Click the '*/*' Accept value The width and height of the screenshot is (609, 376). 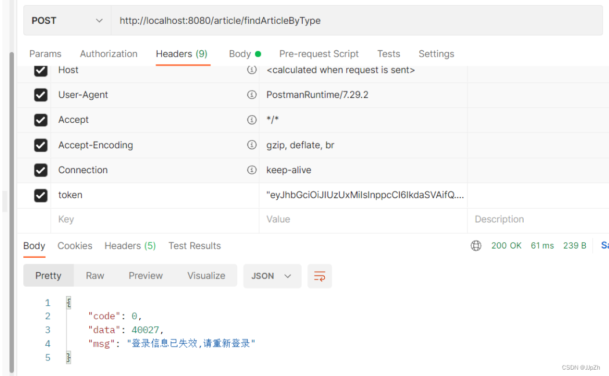pos(273,119)
